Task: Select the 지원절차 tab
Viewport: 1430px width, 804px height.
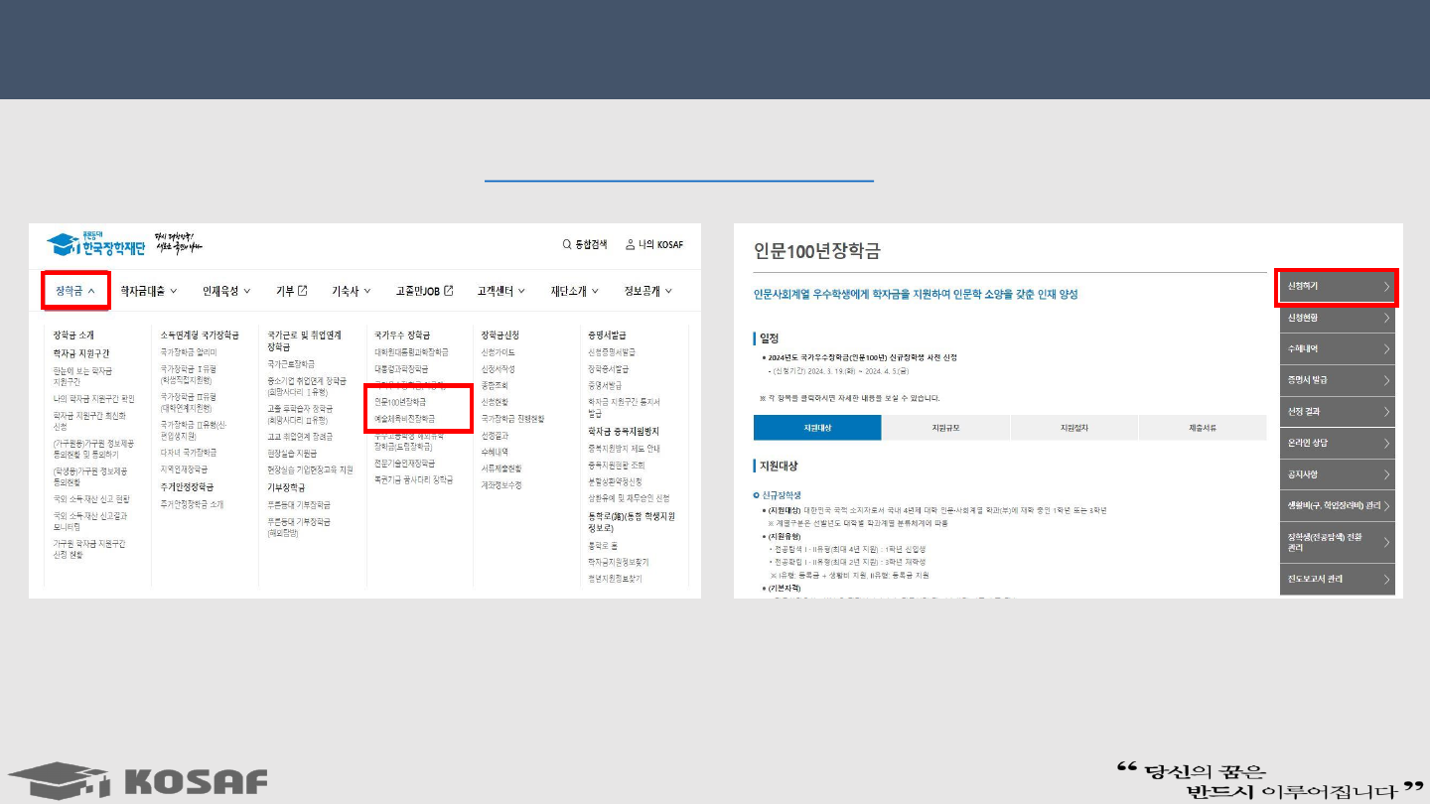Action: click(1073, 428)
